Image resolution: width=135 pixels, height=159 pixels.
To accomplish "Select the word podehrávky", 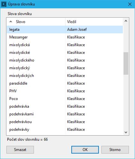I will click(x=19, y=130).
